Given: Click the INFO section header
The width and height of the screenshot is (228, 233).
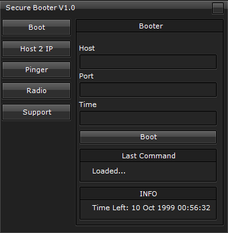Looking at the screenshot, I should tap(148, 194).
